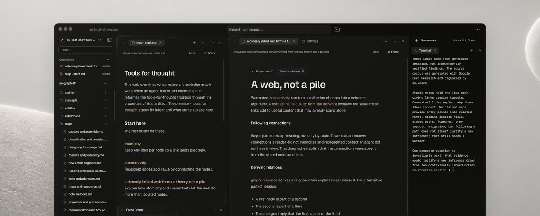Screen dimensions: 540x216
Task: Follow the 'graph inference' link
Action: tap(264, 180)
